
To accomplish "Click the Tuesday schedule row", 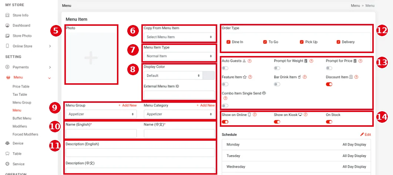I will (296, 156).
